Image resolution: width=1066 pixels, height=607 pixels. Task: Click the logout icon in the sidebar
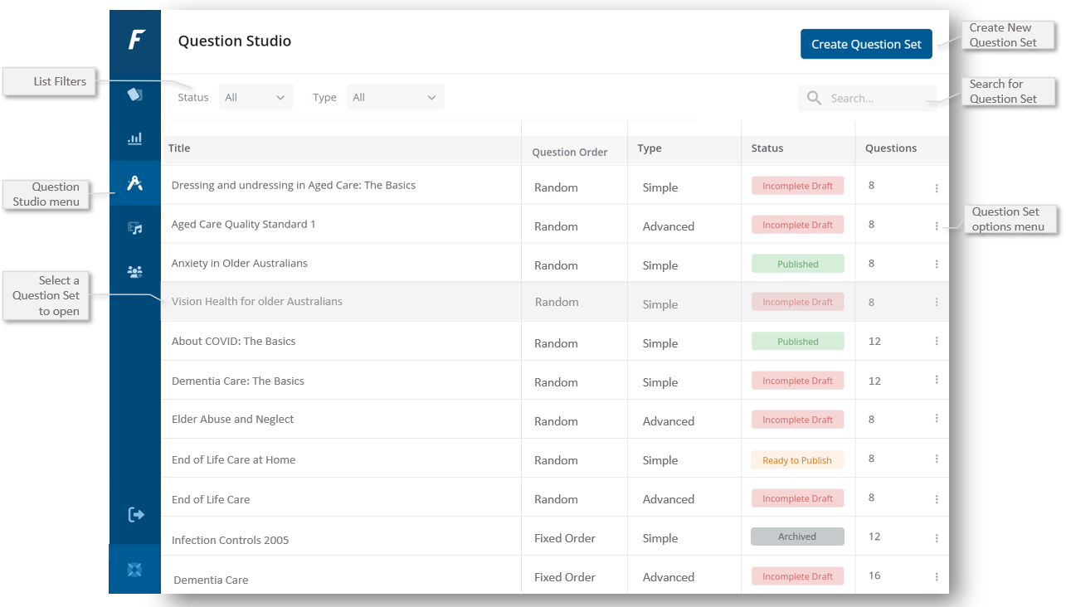click(x=136, y=515)
